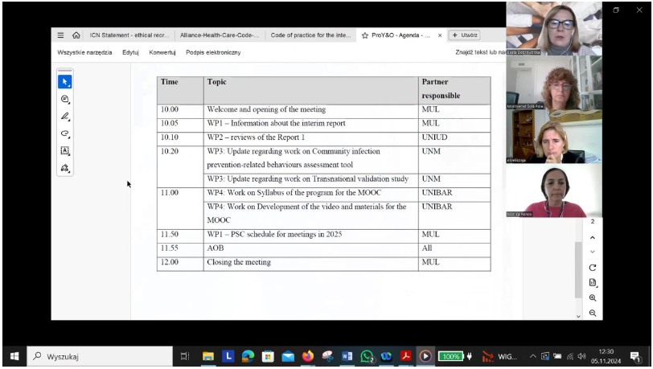Switch to ProY&O Agenda tab
The height and width of the screenshot is (369, 653).
(x=400, y=35)
